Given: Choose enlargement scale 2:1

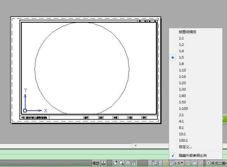Looking at the screenshot, I should tap(196, 115).
